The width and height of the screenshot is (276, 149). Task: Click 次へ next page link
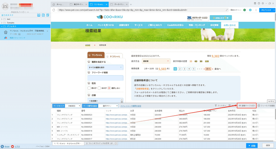click(x=208, y=69)
